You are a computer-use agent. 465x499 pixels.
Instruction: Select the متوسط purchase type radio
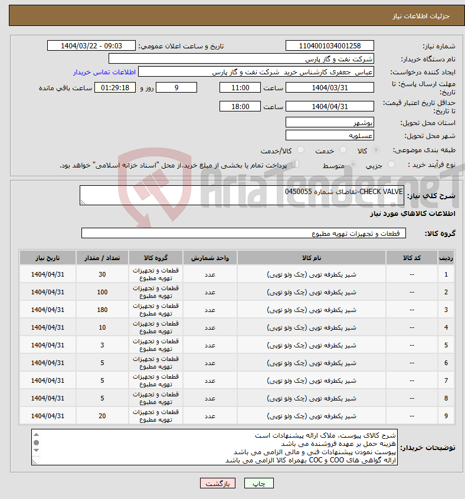(x=353, y=165)
